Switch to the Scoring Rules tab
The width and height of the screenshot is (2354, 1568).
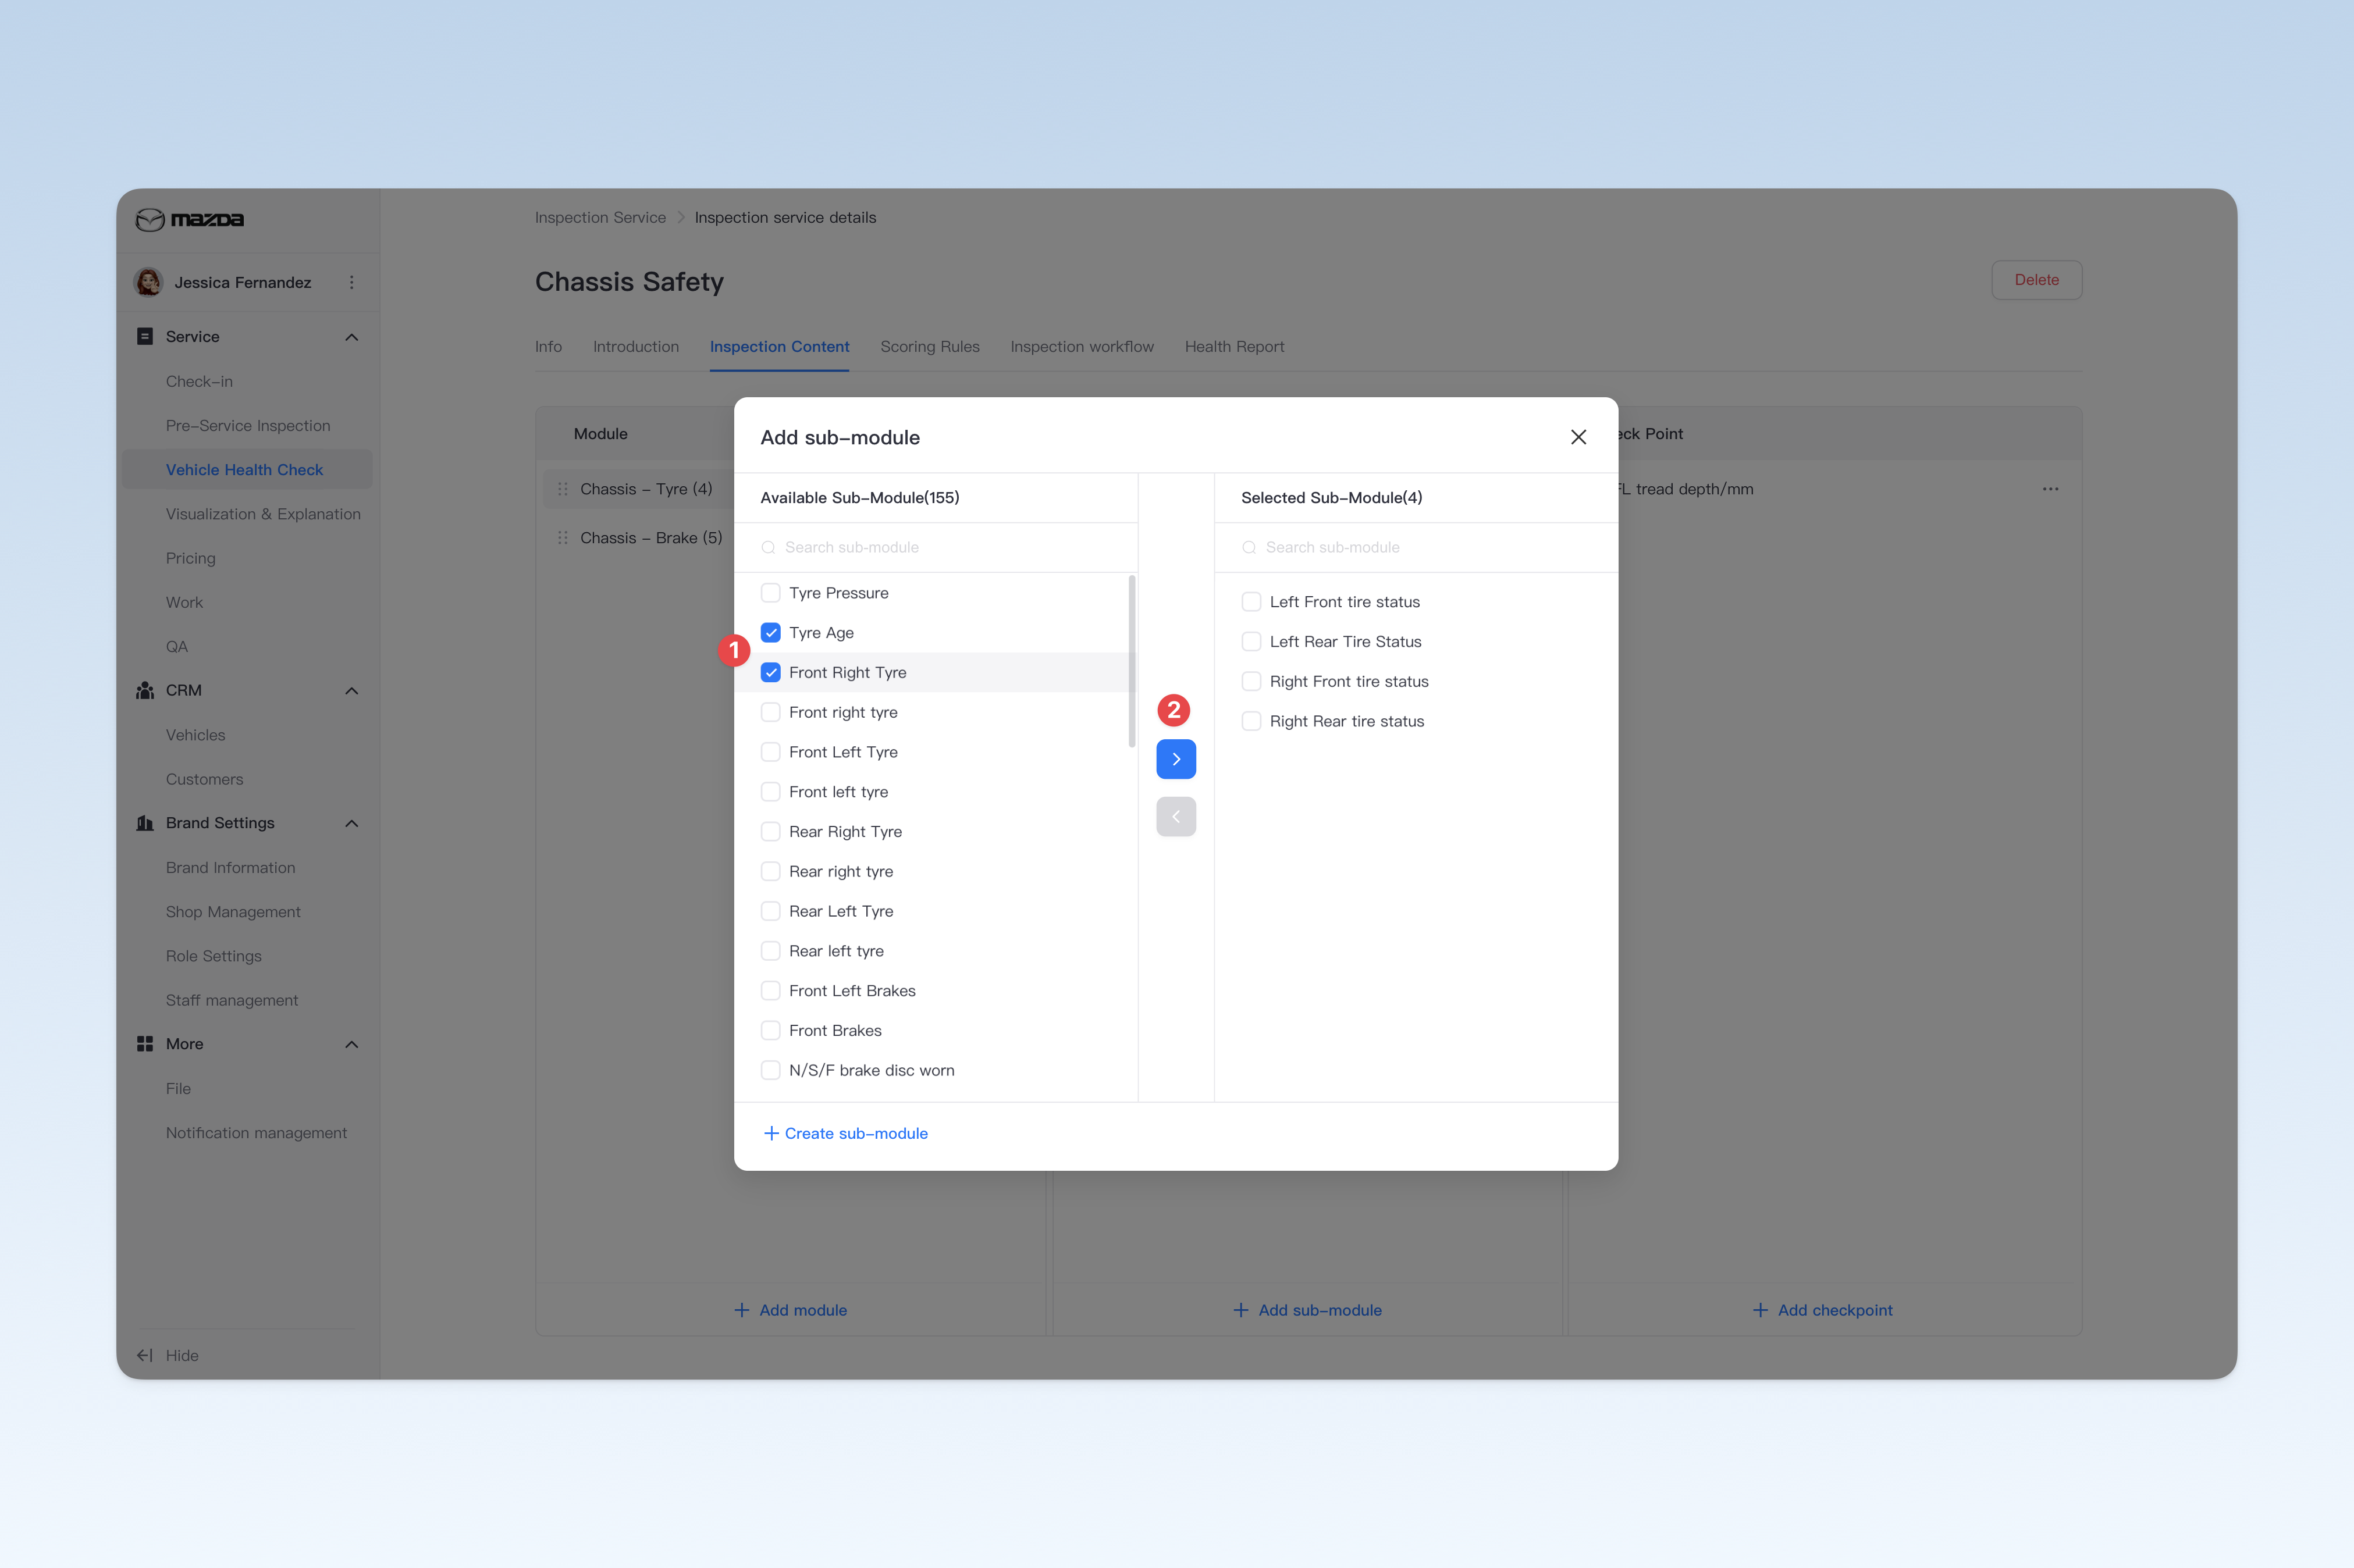(929, 346)
